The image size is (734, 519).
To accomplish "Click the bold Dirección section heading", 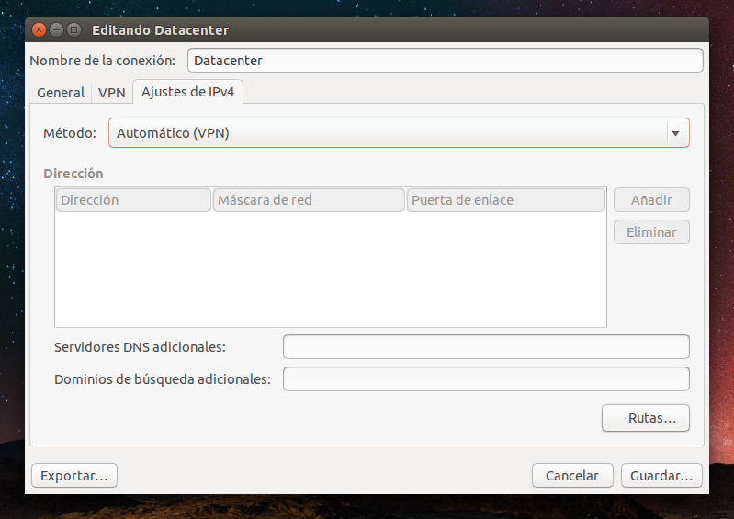I will click(x=73, y=174).
